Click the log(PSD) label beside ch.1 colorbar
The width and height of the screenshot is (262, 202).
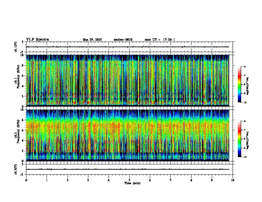[x=248, y=86]
